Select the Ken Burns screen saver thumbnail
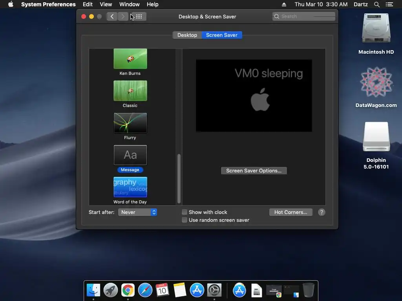Screen dimensions: 402x301 (130, 59)
